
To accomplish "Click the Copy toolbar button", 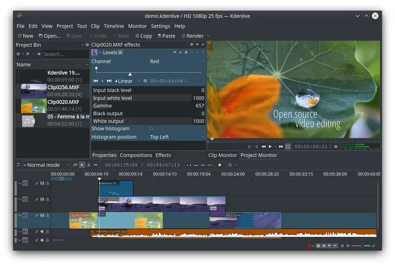I will [x=144, y=36].
